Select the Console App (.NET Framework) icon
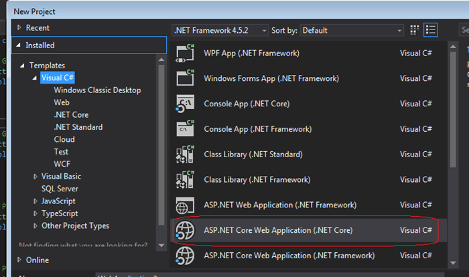 click(185, 128)
